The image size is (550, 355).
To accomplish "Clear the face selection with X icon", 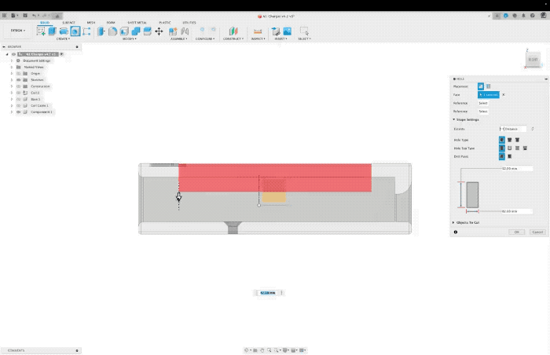I will point(503,94).
